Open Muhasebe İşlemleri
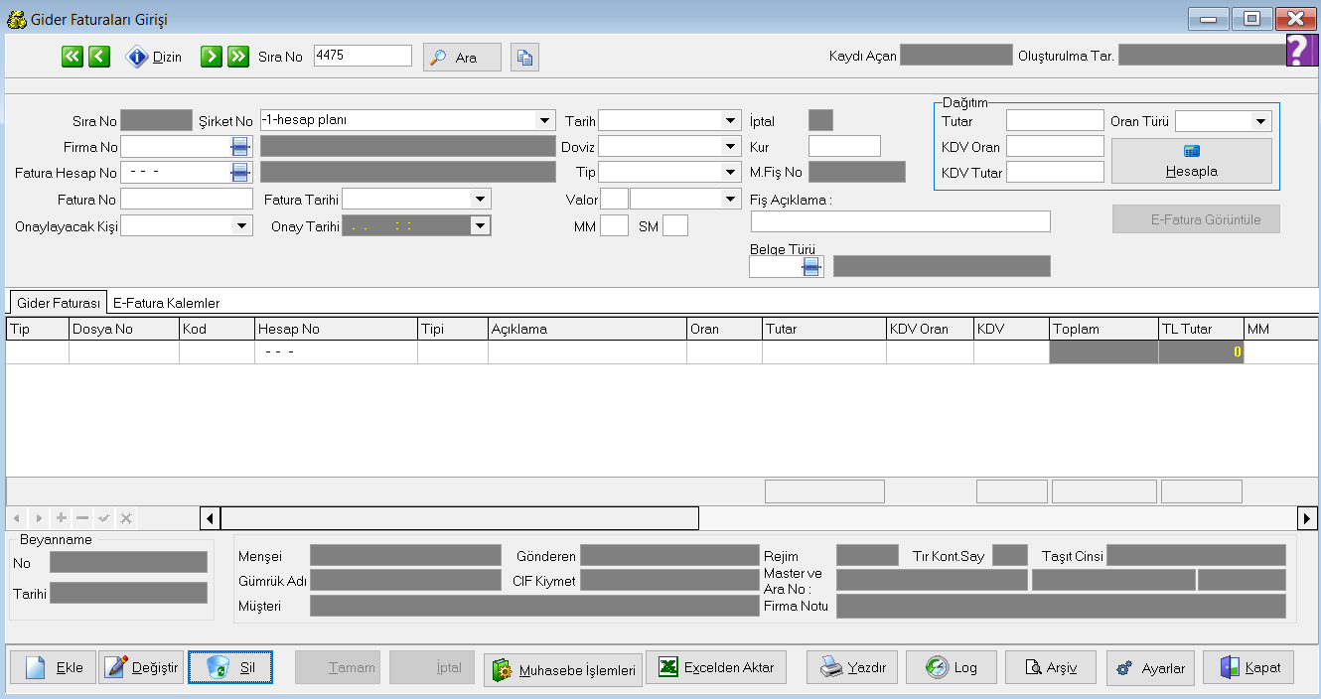1321x699 pixels. (x=563, y=670)
